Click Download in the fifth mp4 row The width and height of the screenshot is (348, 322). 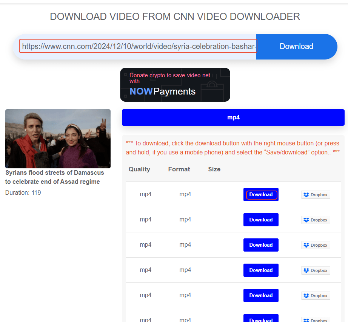click(x=261, y=296)
